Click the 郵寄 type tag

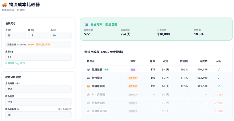click(133, 69)
